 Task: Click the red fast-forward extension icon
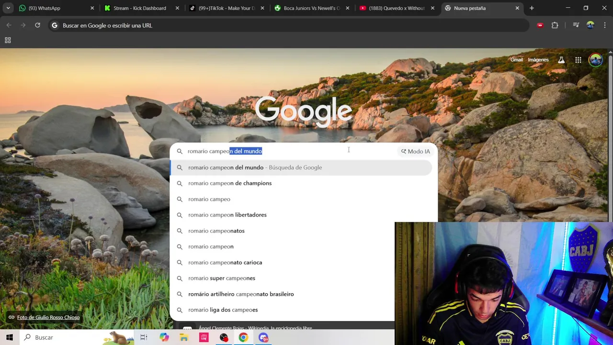point(540,25)
